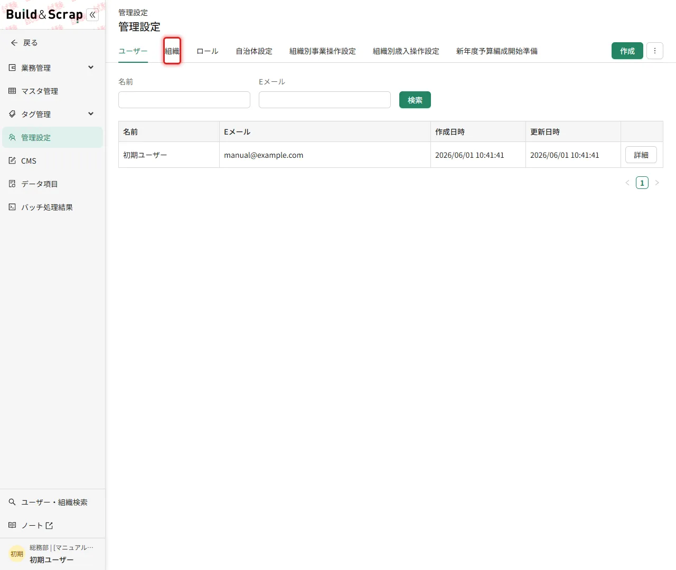Open the 組織別事業操作設定 tab
Image resolution: width=676 pixels, height=570 pixels.
pos(323,51)
